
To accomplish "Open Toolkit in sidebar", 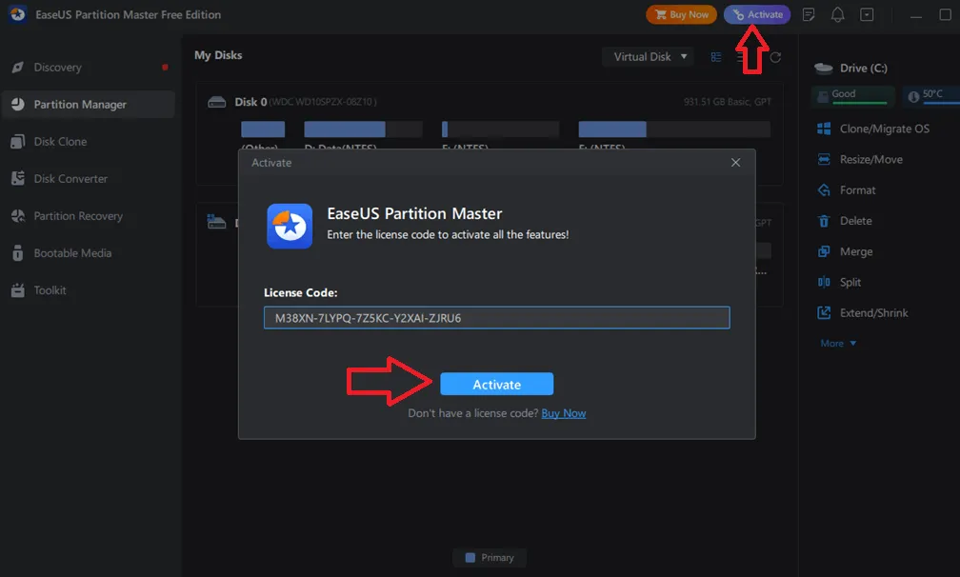I will [x=89, y=290].
